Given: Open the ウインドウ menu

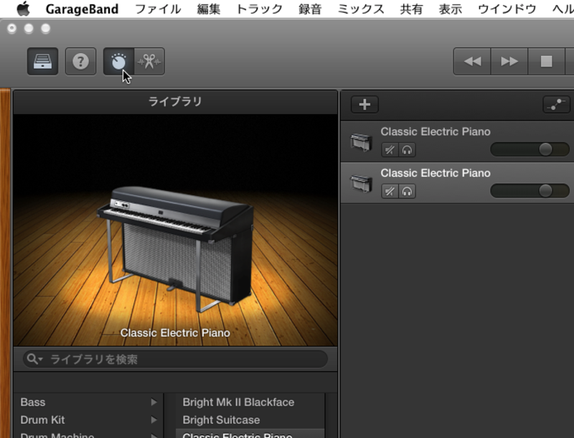Looking at the screenshot, I should 507,9.
